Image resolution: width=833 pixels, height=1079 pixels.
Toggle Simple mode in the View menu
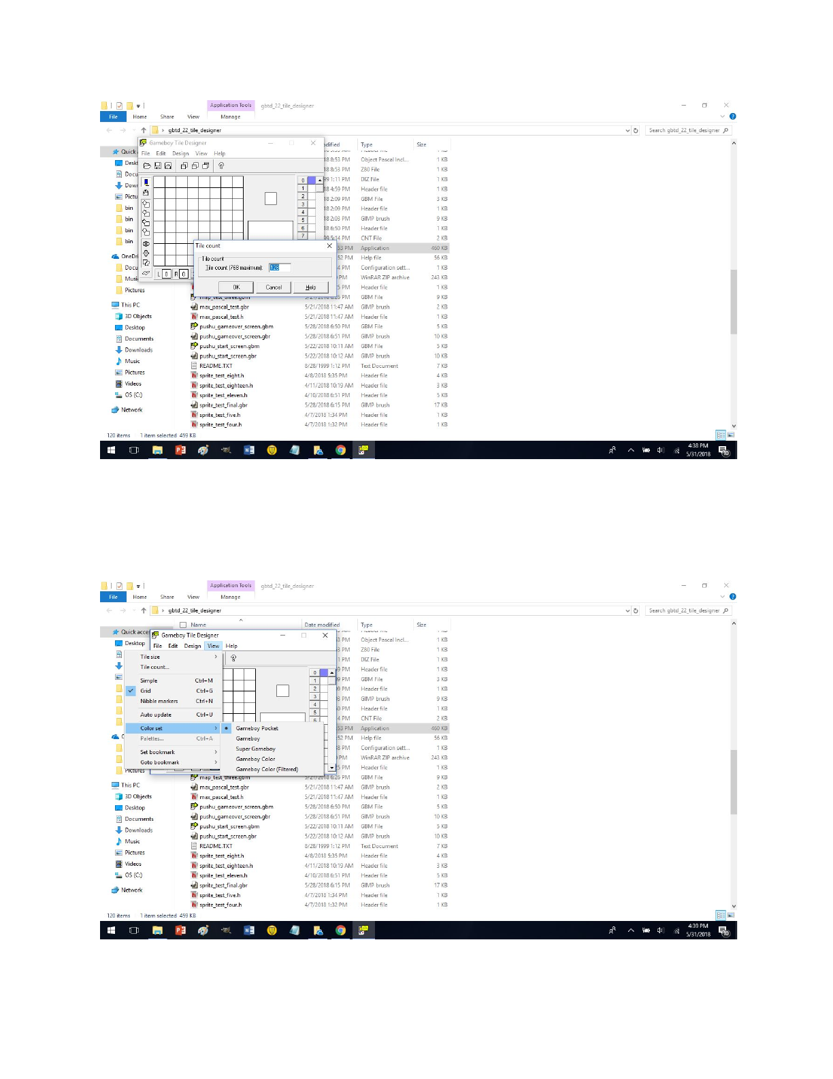click(171, 681)
